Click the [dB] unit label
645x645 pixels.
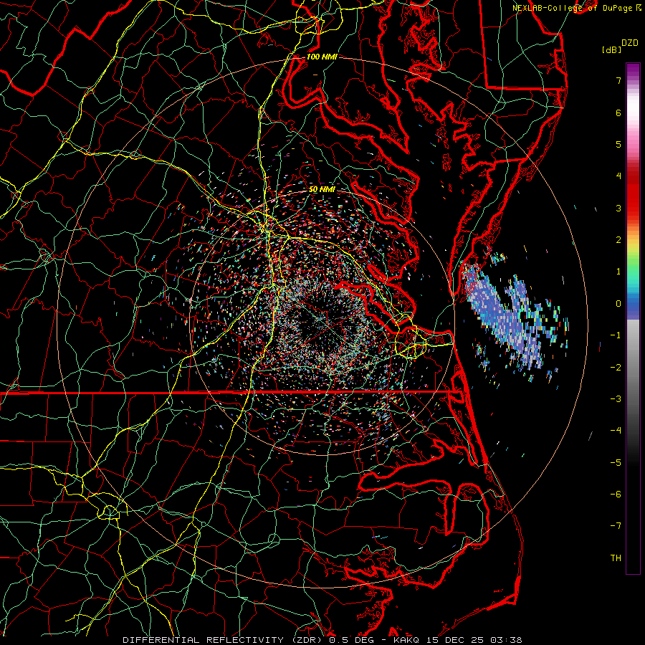(611, 49)
